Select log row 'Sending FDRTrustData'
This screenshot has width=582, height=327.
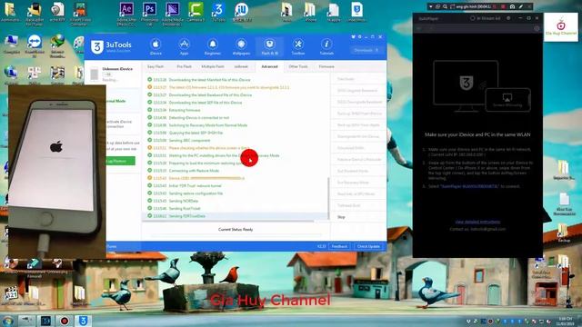click(x=235, y=216)
